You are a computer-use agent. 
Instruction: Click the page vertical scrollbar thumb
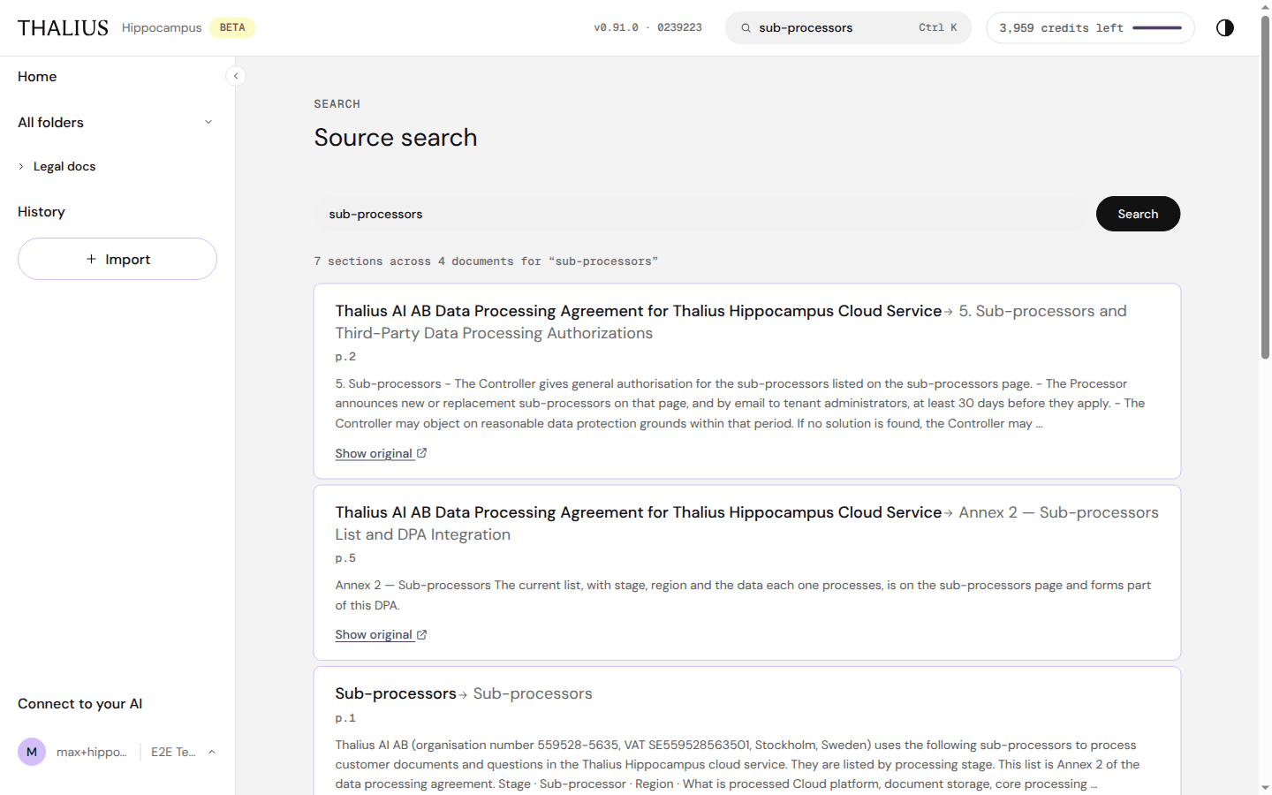(x=1265, y=187)
